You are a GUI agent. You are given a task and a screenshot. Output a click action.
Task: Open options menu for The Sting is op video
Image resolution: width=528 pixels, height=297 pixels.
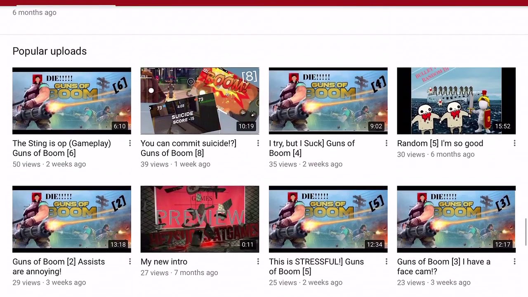point(130,143)
